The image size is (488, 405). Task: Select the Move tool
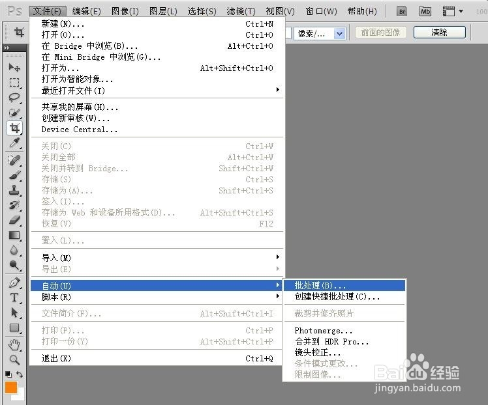14,67
